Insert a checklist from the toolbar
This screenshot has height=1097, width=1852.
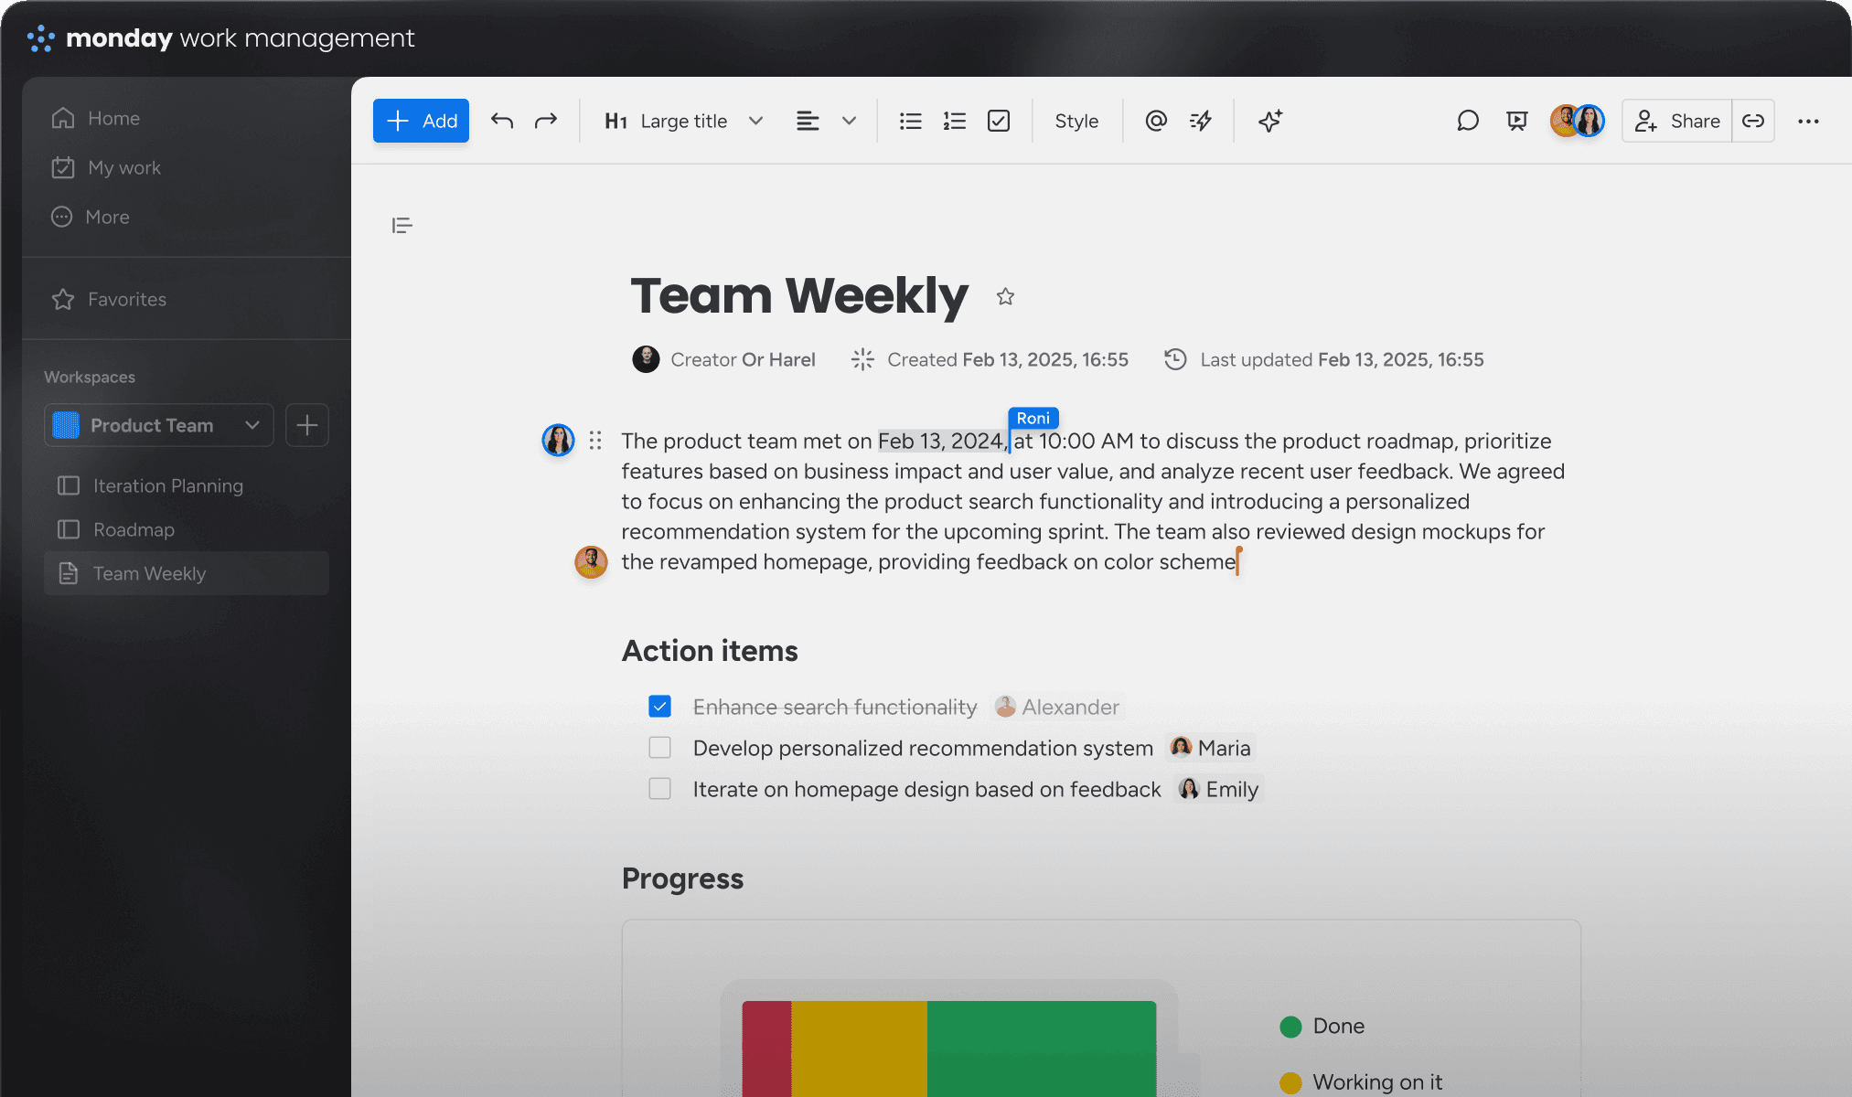pyautogui.click(x=999, y=121)
